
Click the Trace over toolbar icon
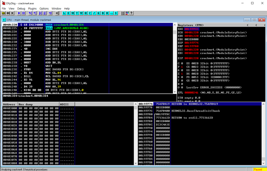point(45,13)
